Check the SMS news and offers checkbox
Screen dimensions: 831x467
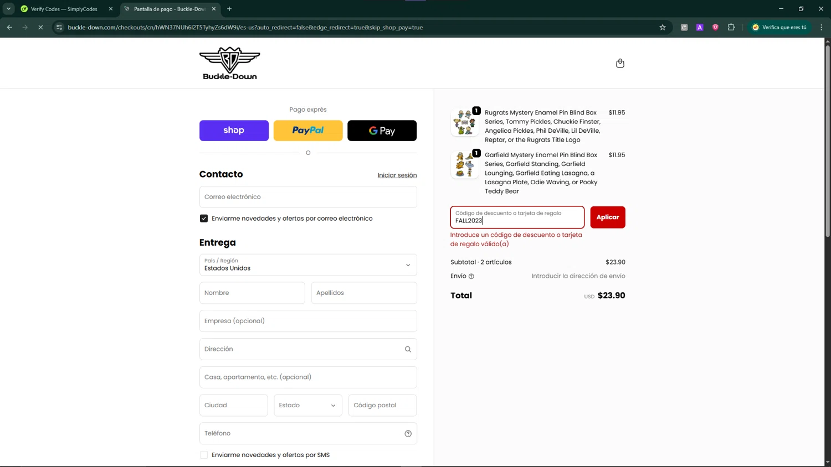point(204,455)
